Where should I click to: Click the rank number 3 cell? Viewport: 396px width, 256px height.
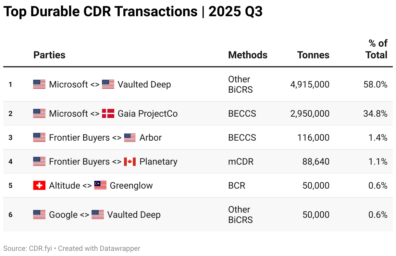(10, 138)
